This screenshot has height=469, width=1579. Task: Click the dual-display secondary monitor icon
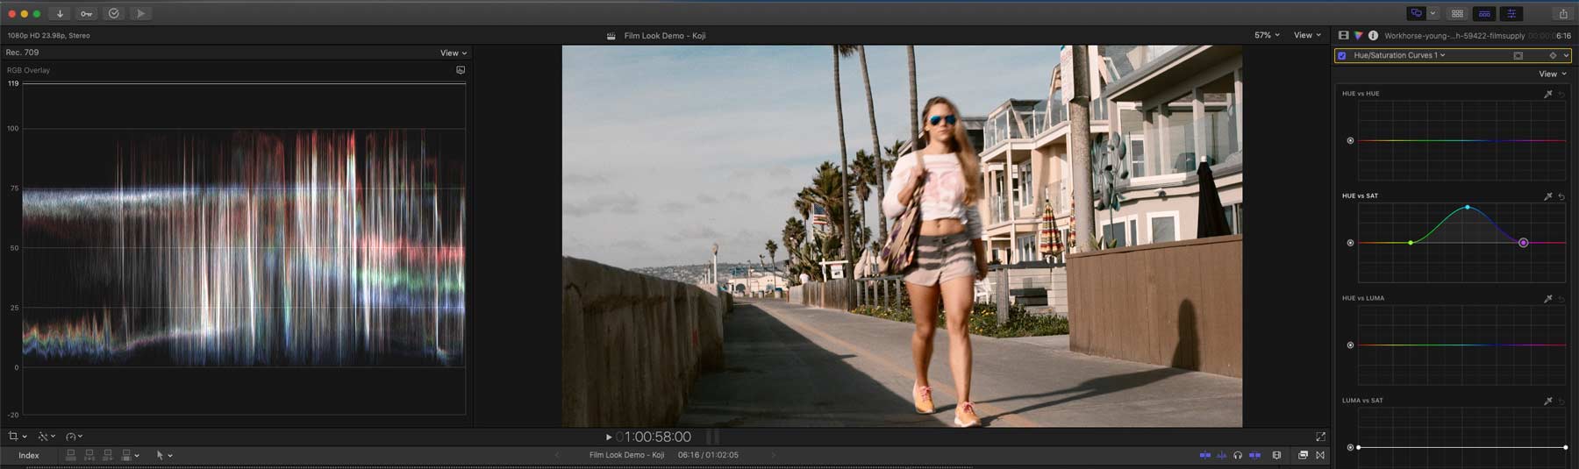coord(1416,14)
